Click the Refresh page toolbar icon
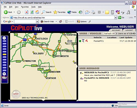Image resolution: width=137 pixels, height=108 pixels. [32, 12]
